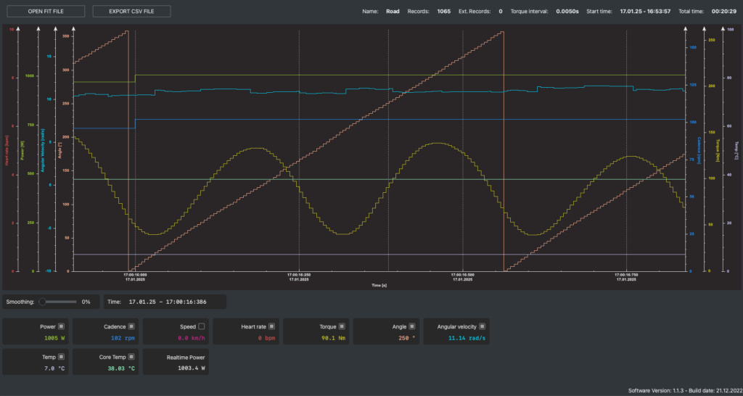This screenshot has width=743, height=396.
Task: Click the Smoothing slider handle
Action: [43, 301]
